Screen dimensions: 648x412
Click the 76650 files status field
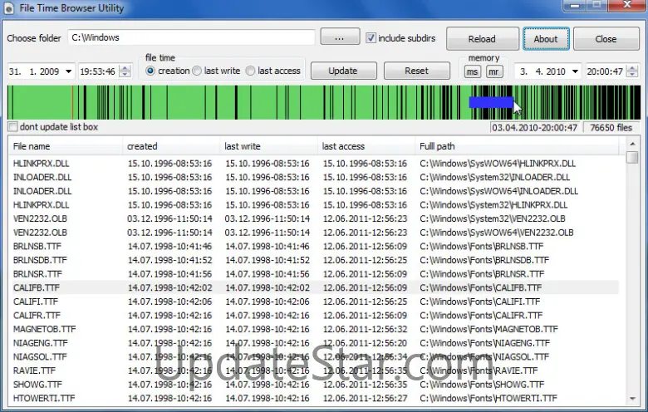611,127
